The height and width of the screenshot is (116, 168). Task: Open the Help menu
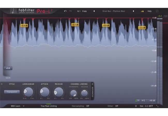pyautogui.click(x=149, y=11)
